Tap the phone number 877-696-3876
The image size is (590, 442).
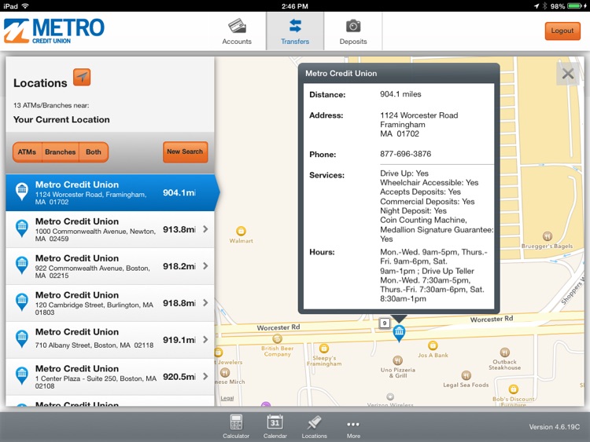click(405, 154)
